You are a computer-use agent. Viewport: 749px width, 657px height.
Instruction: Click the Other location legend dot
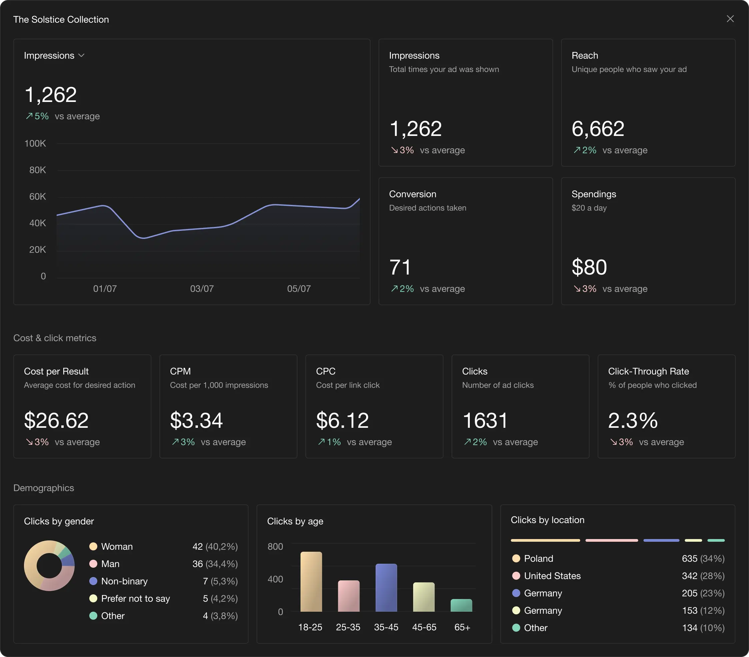(516, 628)
